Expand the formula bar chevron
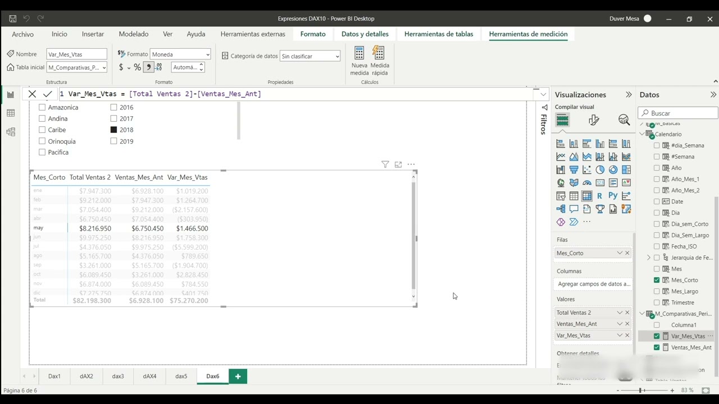 click(x=543, y=94)
